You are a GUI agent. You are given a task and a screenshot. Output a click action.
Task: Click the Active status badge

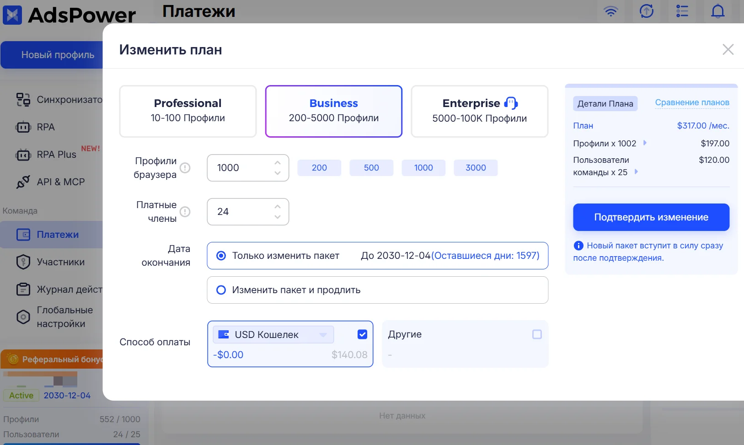[21, 396]
